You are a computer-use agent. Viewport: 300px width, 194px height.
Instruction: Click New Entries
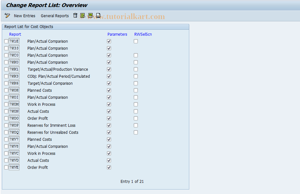tap(25, 16)
